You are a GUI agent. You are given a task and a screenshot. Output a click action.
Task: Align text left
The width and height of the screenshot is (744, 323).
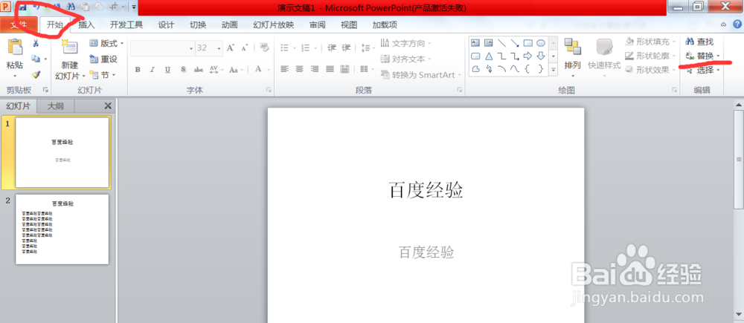coord(284,69)
